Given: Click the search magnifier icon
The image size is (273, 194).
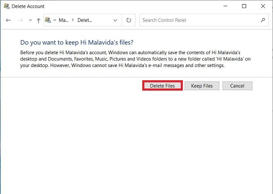Looking at the screenshot, I should (263, 20).
